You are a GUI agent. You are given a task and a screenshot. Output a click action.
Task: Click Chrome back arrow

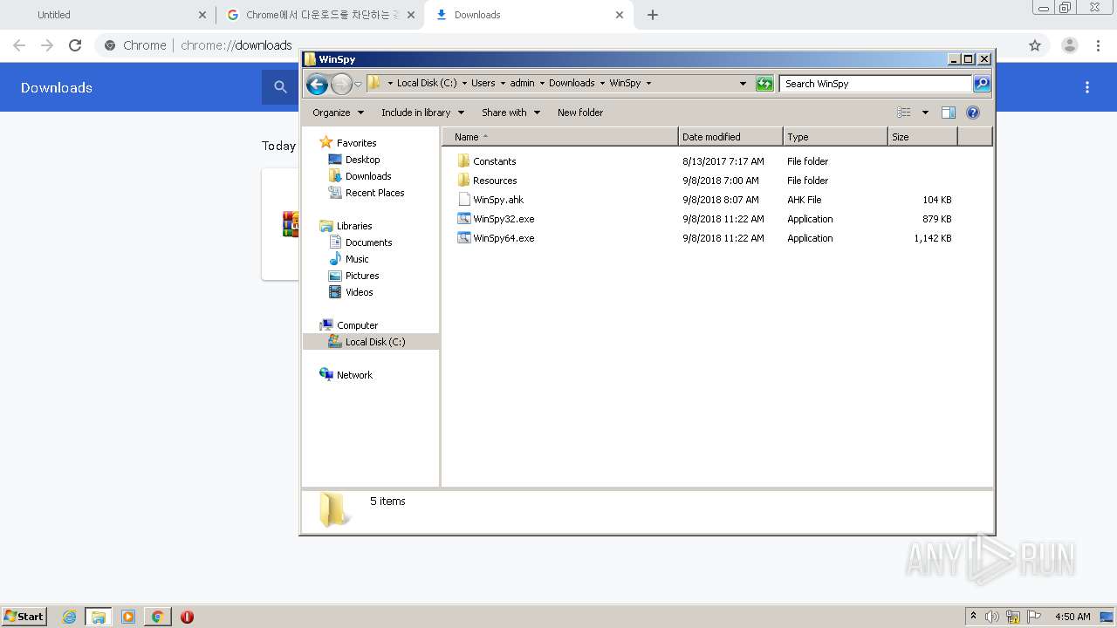click(19, 45)
